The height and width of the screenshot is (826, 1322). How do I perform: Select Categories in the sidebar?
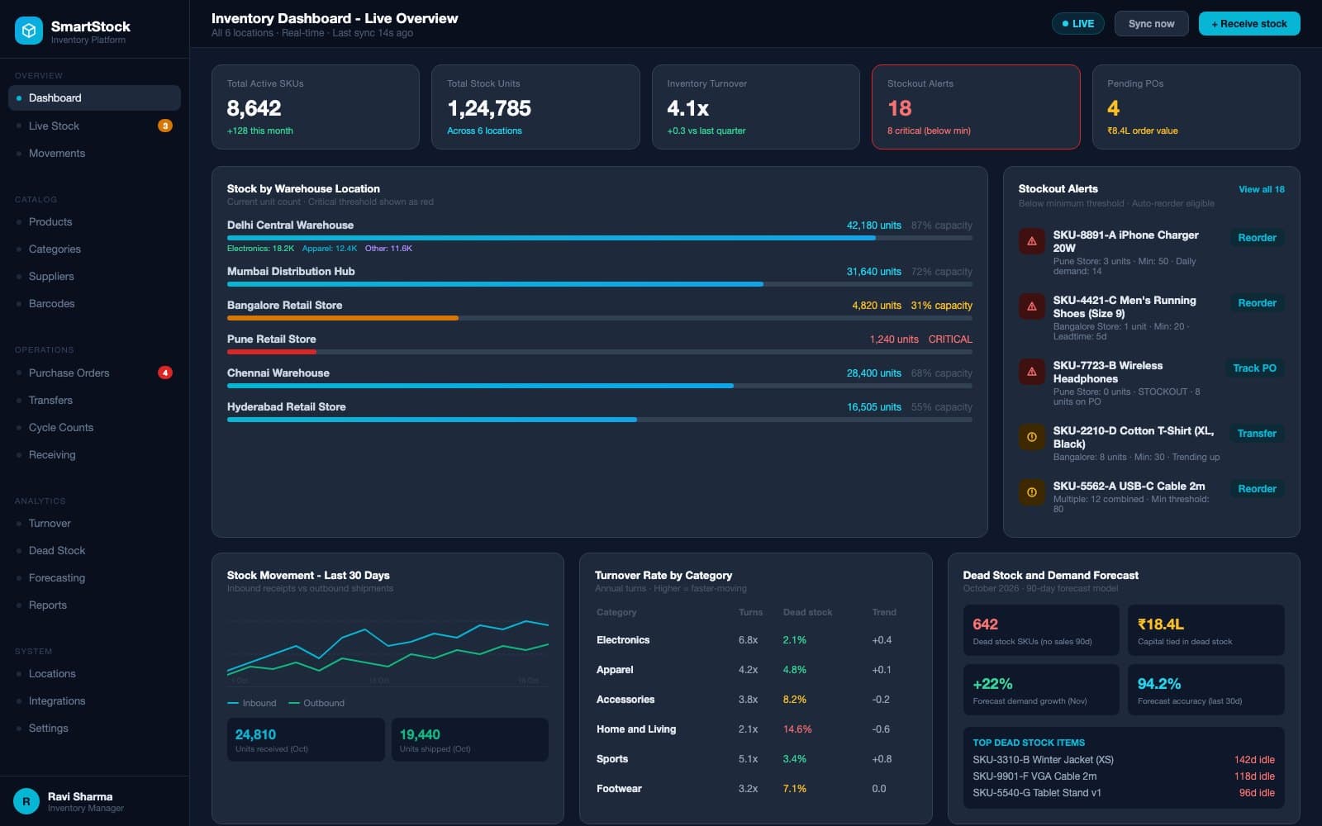coord(94,249)
